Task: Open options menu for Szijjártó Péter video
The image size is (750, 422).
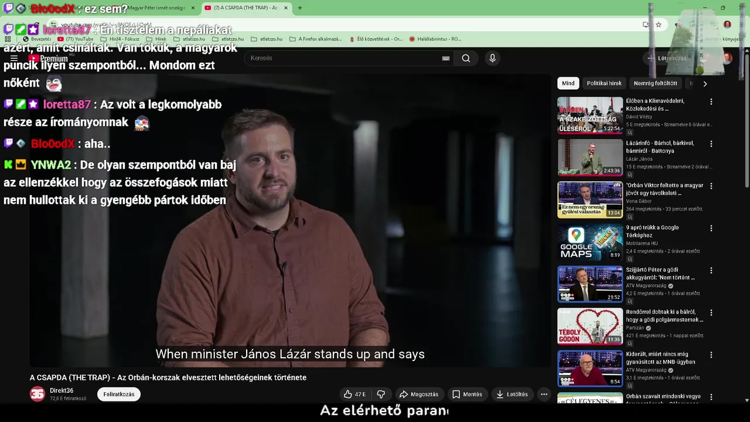Action: (x=711, y=270)
